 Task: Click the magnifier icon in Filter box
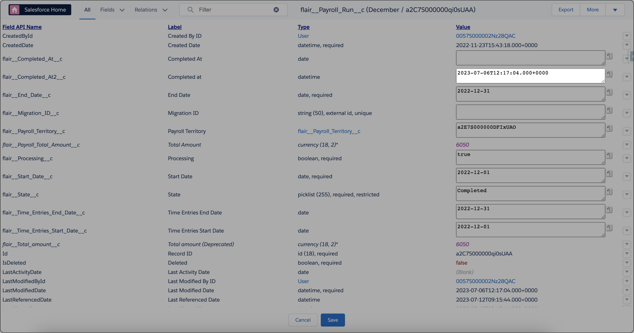pyautogui.click(x=191, y=10)
